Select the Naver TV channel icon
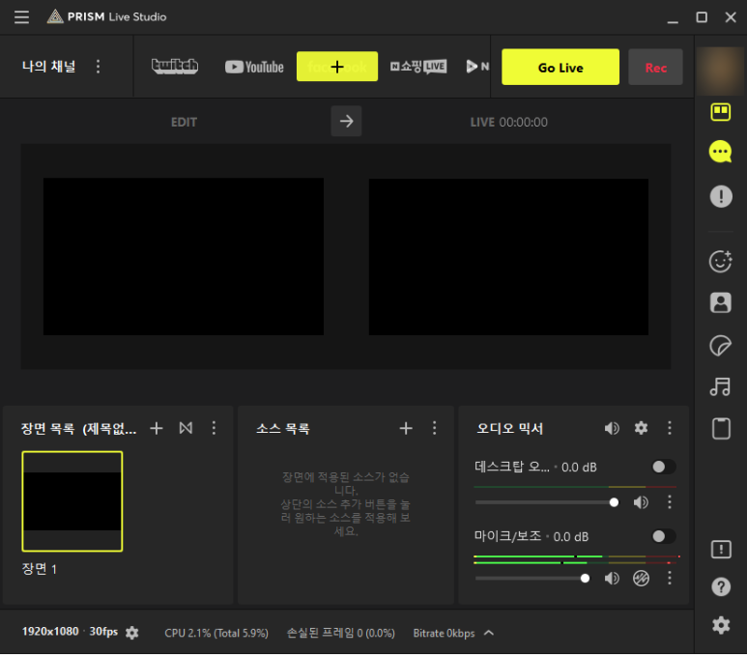 (476, 67)
